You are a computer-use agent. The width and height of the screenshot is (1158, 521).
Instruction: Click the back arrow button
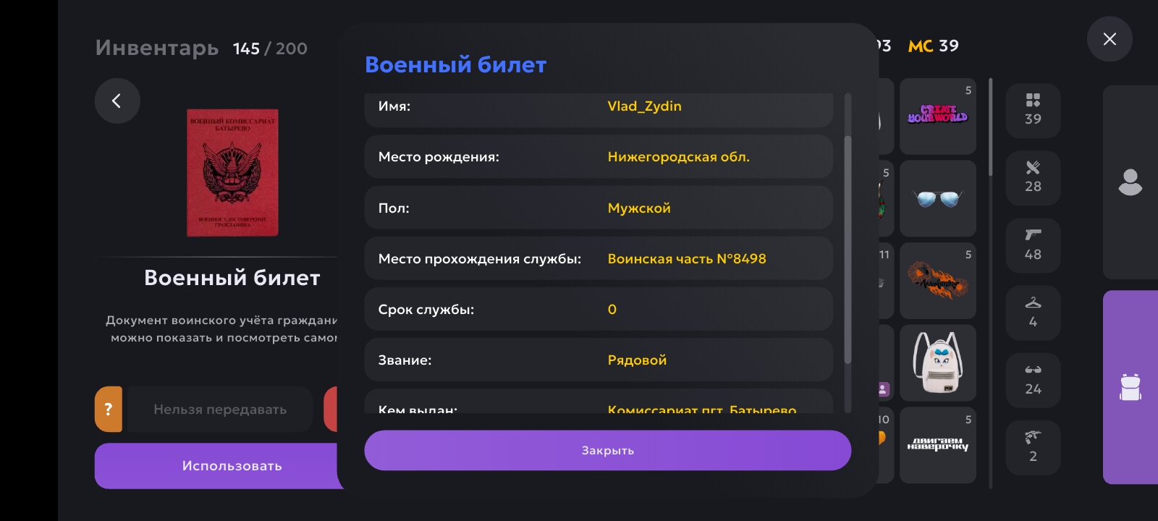117,101
